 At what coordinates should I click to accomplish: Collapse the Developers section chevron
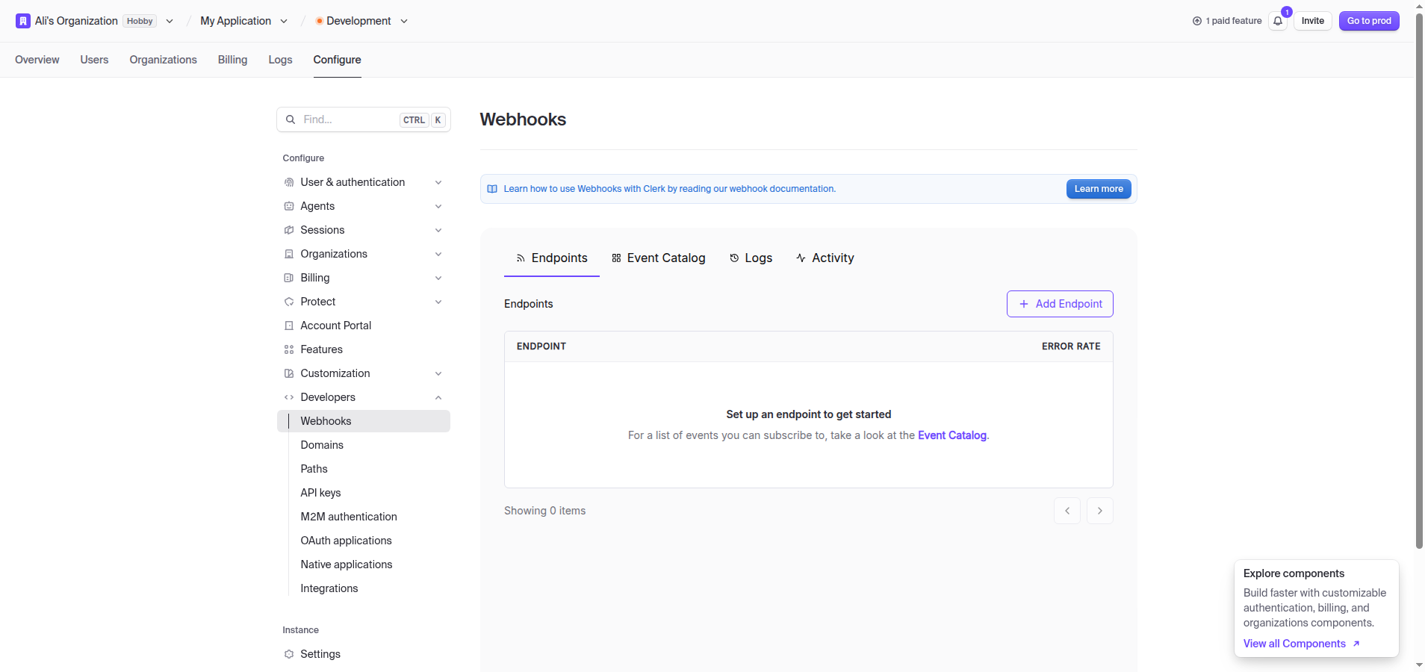[x=438, y=397]
